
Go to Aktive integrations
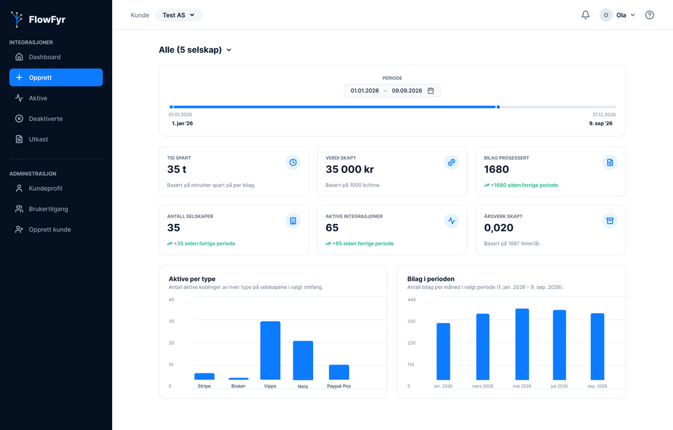pos(56,98)
